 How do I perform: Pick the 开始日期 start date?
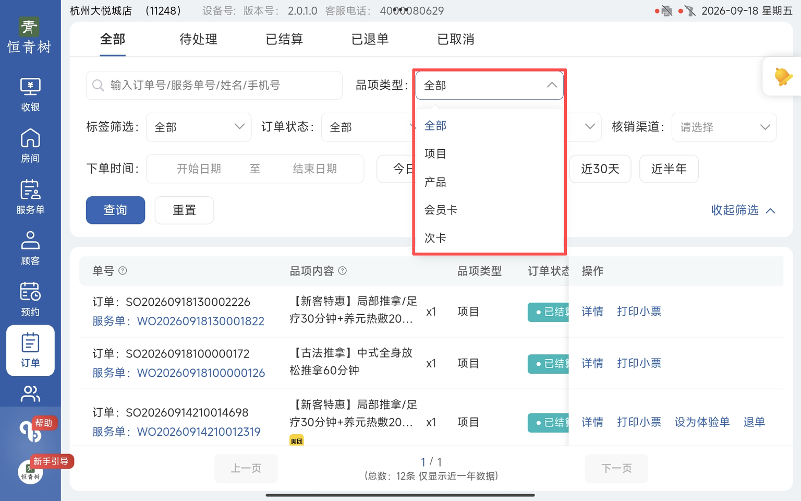coord(199,169)
